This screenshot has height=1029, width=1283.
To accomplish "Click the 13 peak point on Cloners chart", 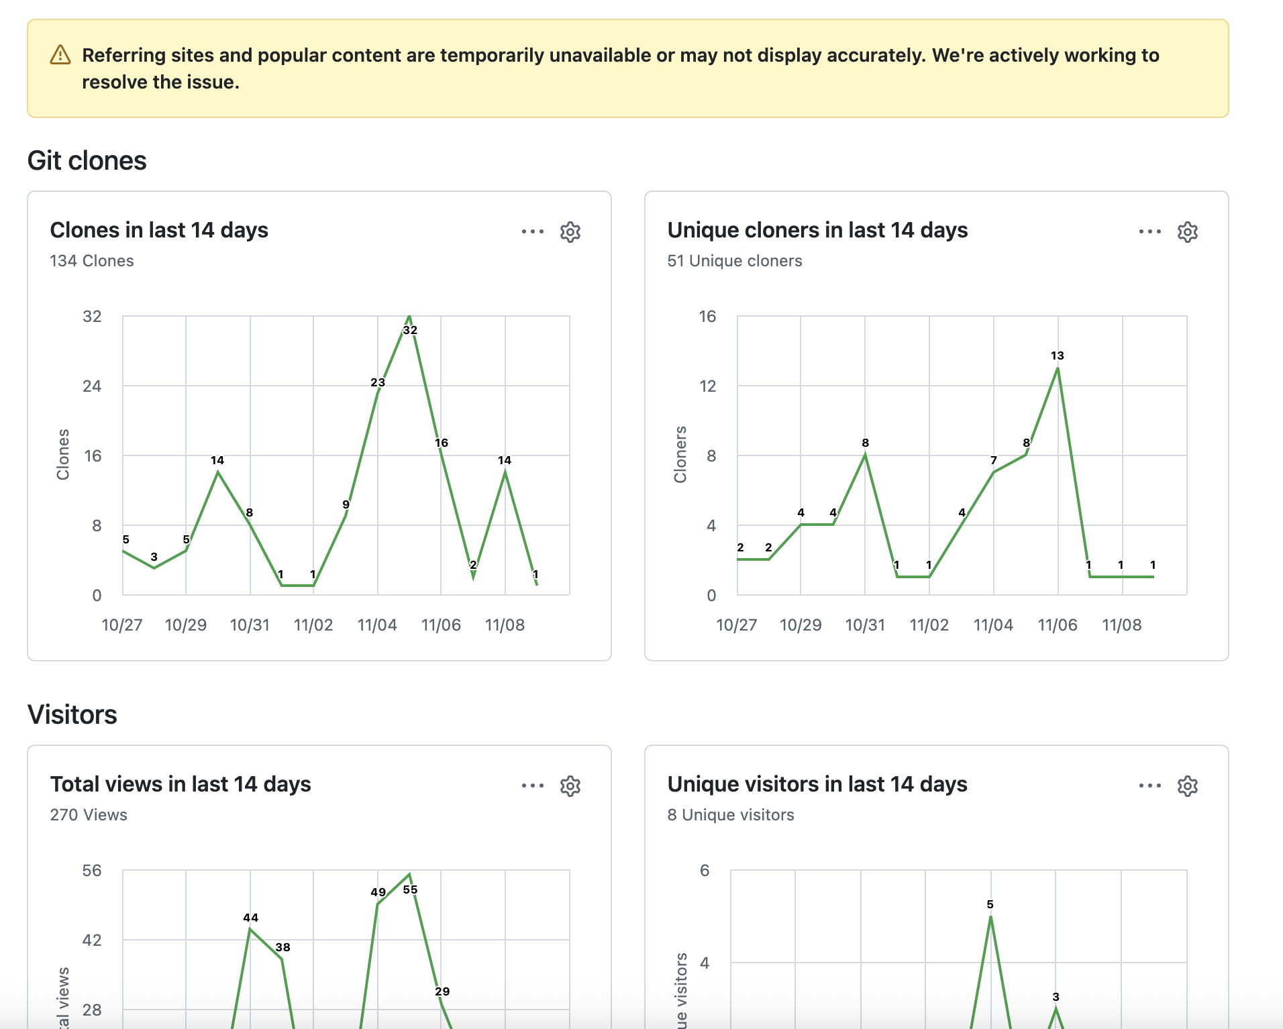I will [x=1058, y=368].
